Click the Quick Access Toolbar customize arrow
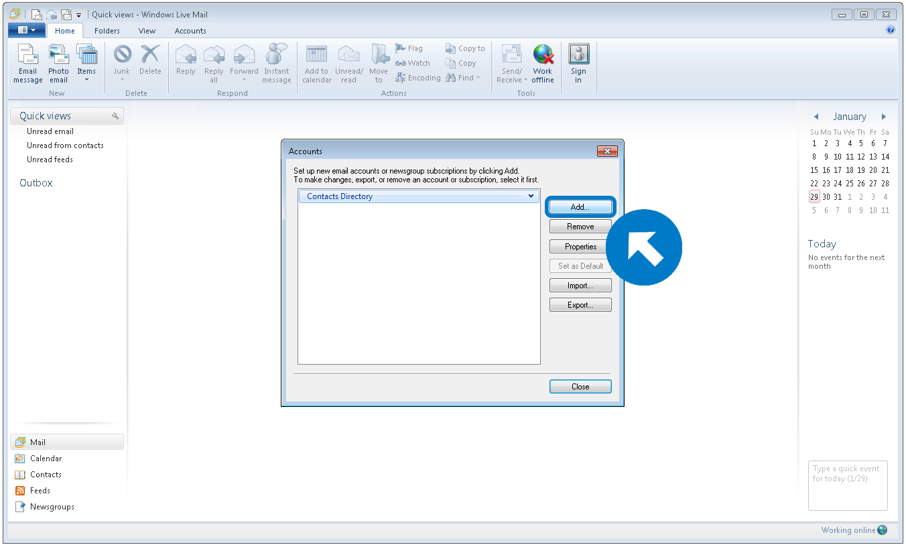The height and width of the screenshot is (547, 906). click(78, 15)
